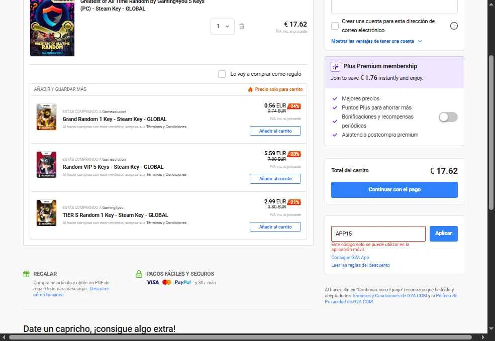Add TIER S Random 1 Key to cart
This screenshot has width=495, height=341.
[x=275, y=227]
